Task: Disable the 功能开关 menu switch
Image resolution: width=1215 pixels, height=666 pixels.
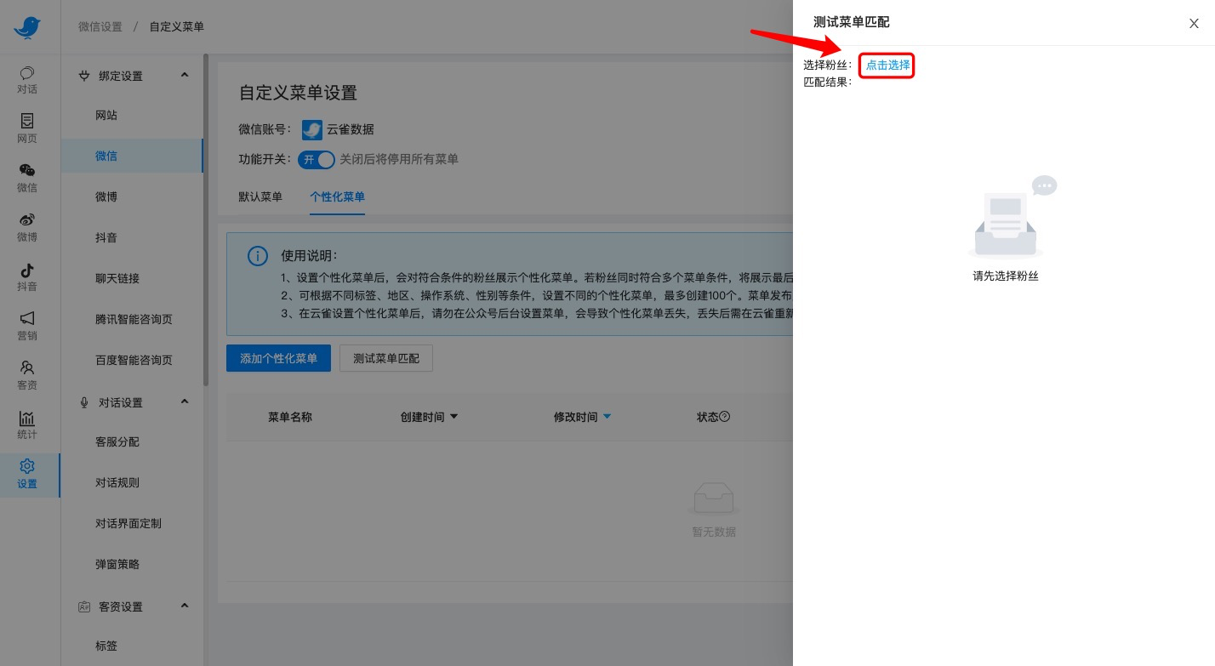Action: point(316,159)
